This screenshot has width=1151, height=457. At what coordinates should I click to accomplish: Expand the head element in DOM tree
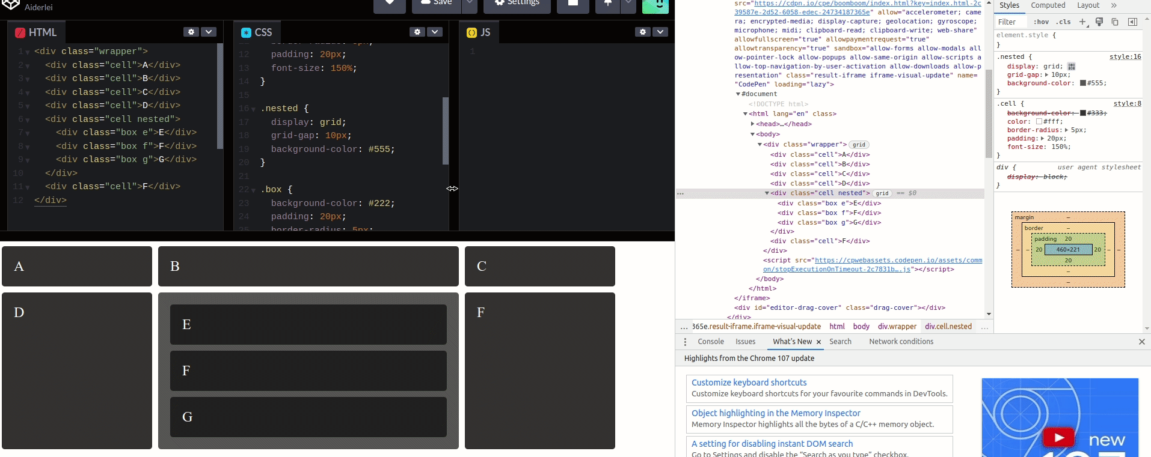coord(752,124)
